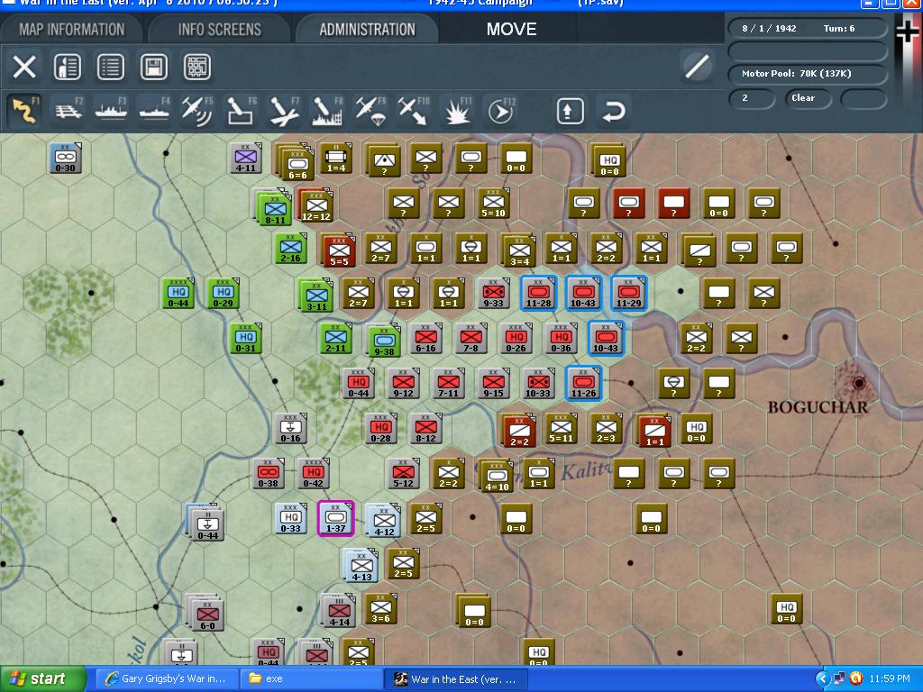Click the floppy disk save game icon
This screenshot has height=692, width=923.
(153, 67)
